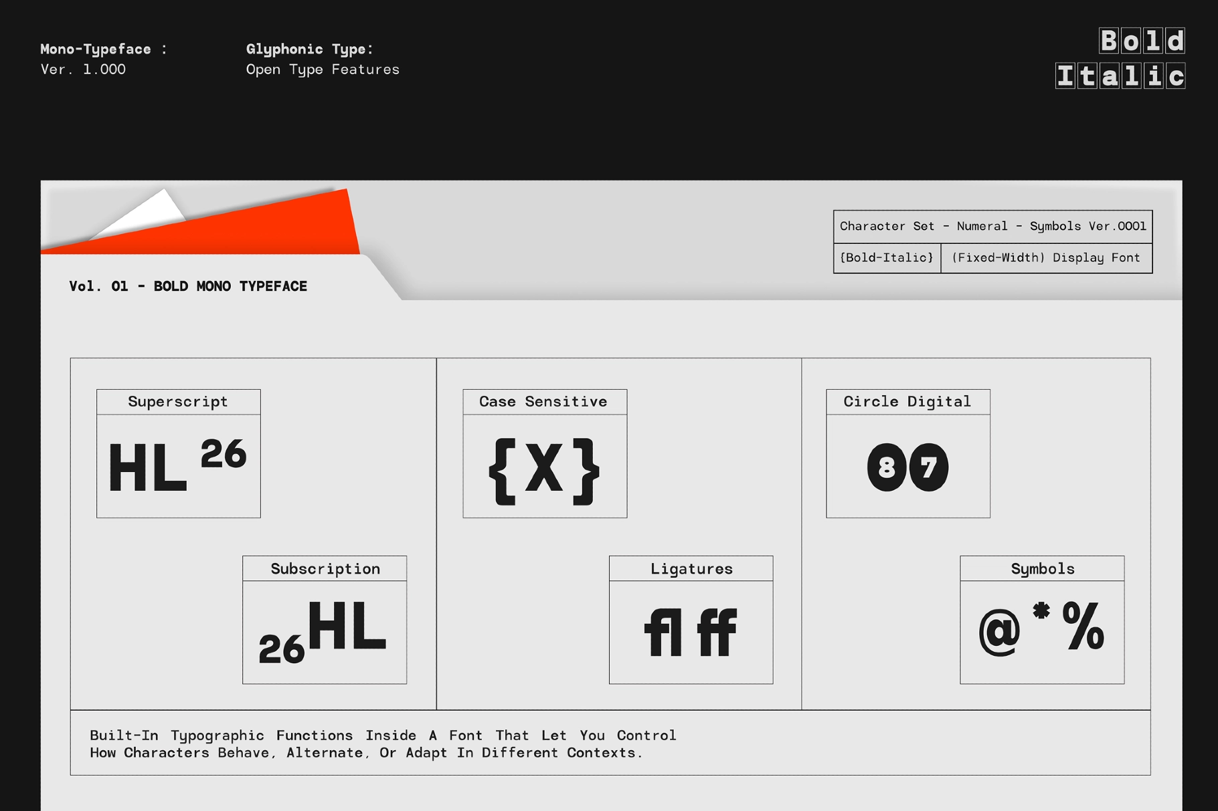Click the 'Glyphonic Type:' heading
The width and height of the screenshot is (1218, 811).
point(310,49)
